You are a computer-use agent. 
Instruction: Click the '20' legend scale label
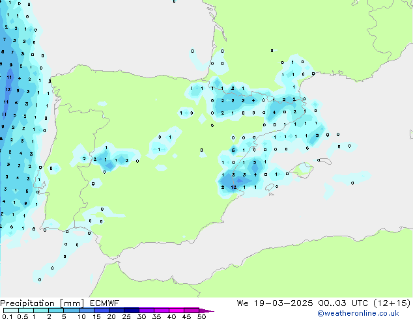[111, 316]
